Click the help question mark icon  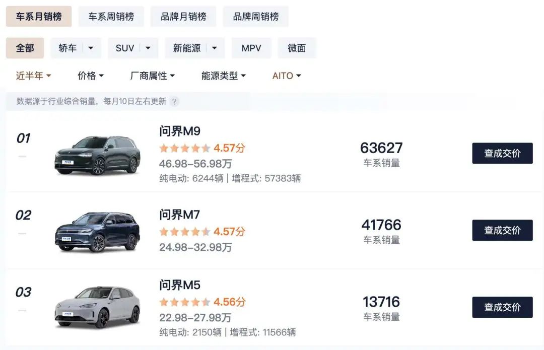[174, 101]
